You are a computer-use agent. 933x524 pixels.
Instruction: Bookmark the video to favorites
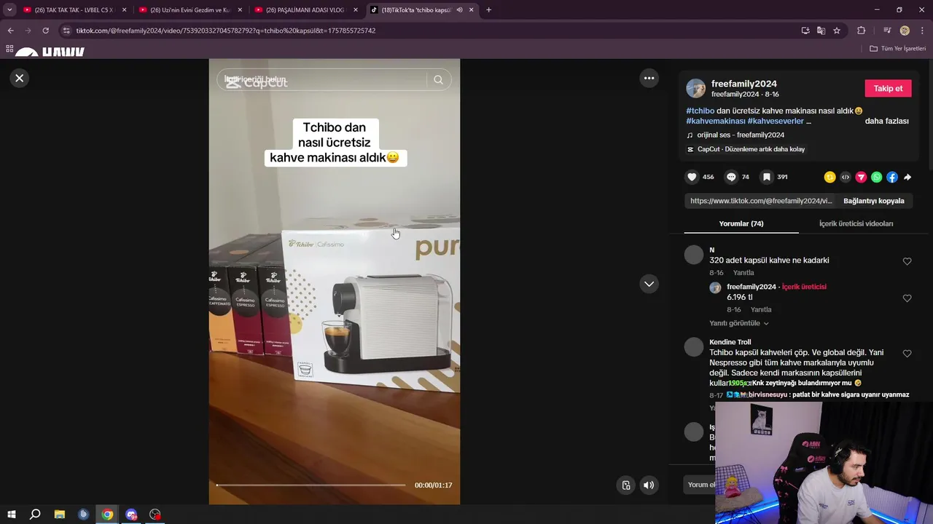766,177
